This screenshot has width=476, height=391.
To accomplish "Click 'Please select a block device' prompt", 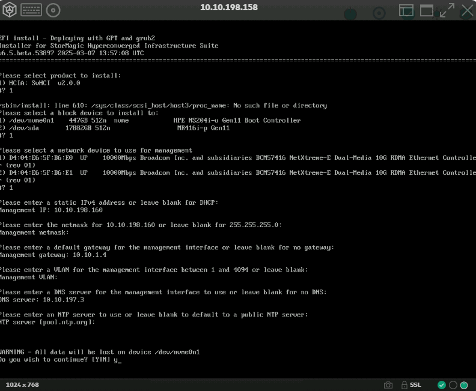I will [x=79, y=113].
